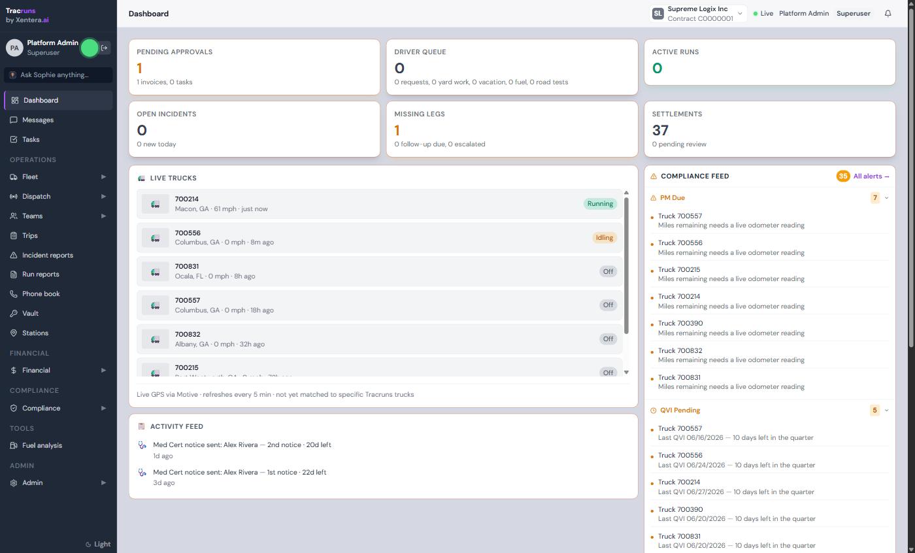The image size is (915, 553).
Task: Click the Compliance Feed warning triangle icon
Action: (654, 176)
